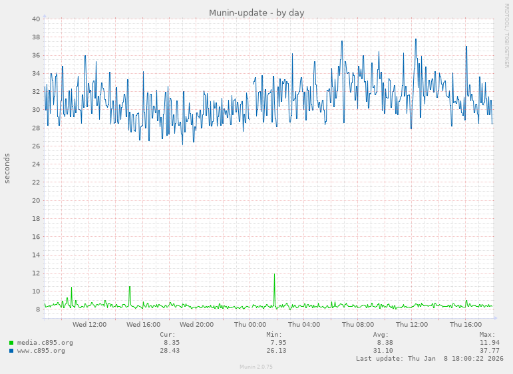
Task: Click the tallest green spike near Thu 02:00
Action: click(x=275, y=291)
